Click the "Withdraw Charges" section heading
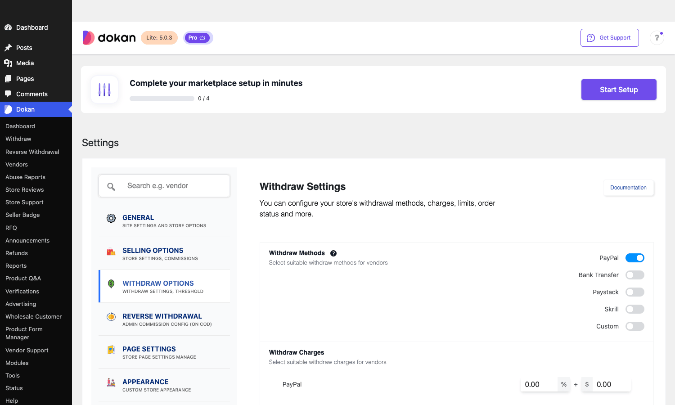The width and height of the screenshot is (675, 405). point(297,352)
